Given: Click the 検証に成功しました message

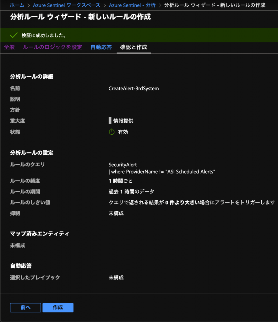Looking at the screenshot, I should 44,35.
